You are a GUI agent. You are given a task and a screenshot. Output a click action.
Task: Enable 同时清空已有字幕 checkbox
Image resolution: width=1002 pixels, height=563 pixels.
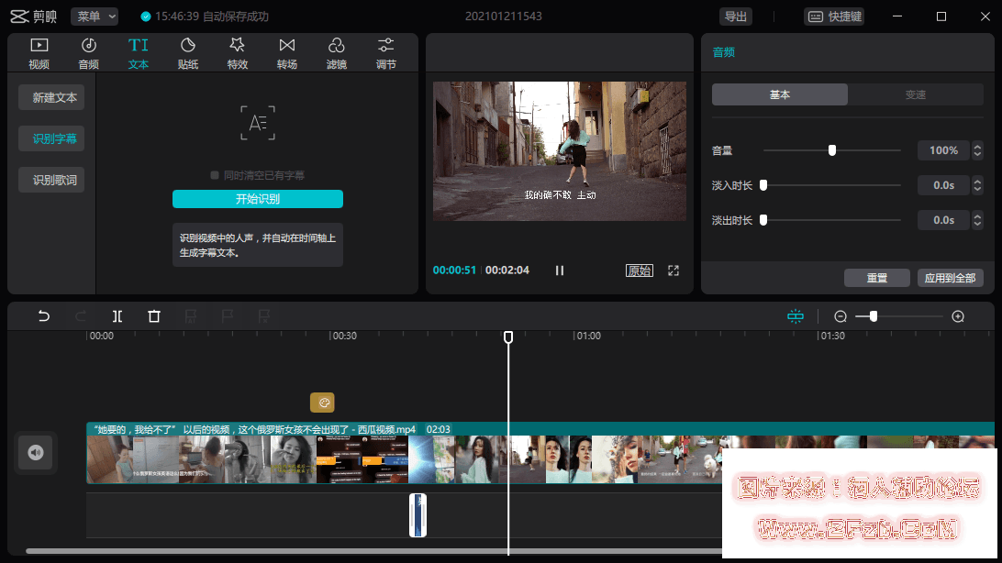point(215,175)
